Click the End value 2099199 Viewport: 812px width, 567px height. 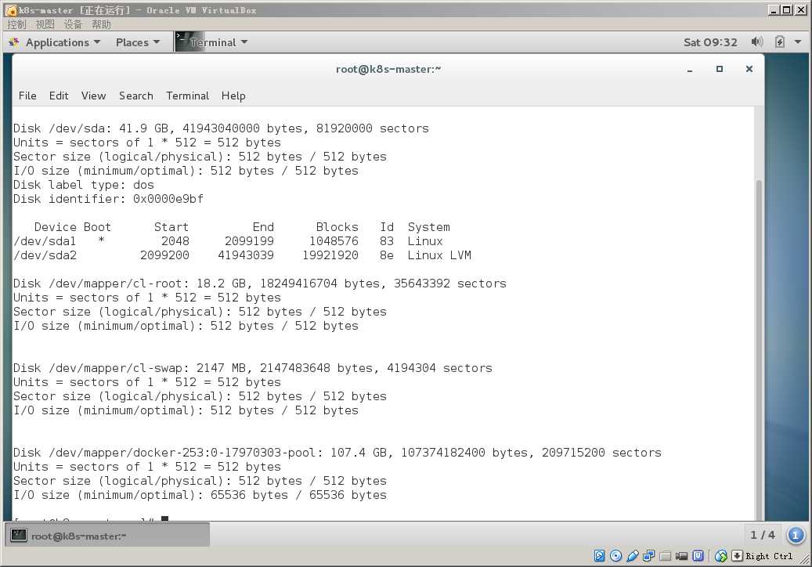249,241
